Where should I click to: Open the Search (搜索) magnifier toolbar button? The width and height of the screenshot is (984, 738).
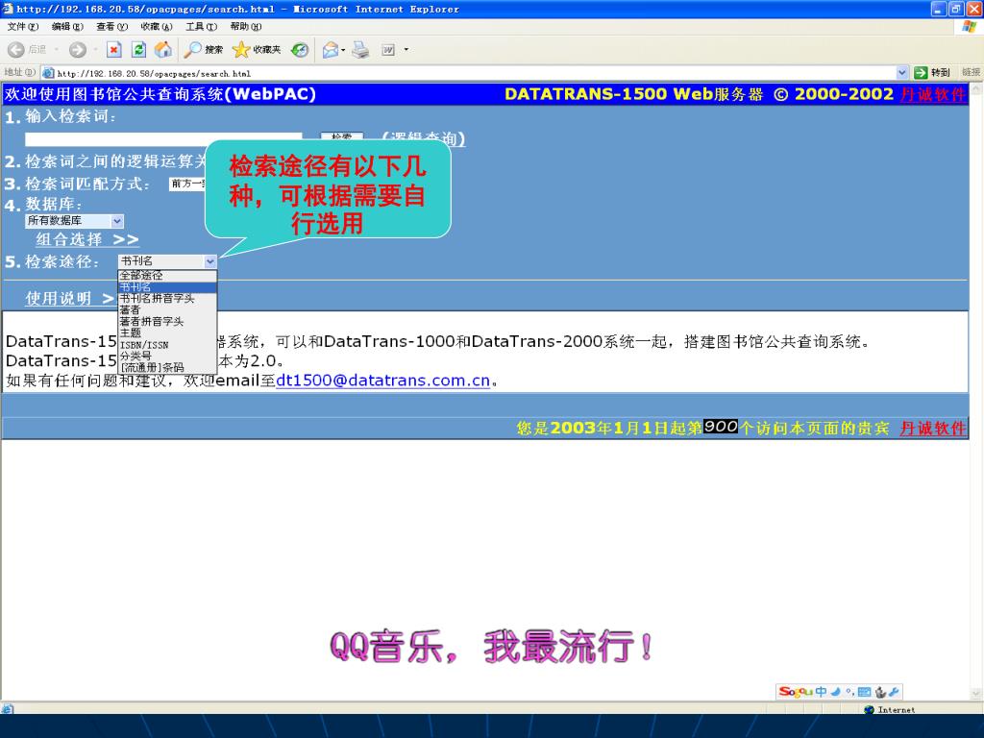coord(205,50)
